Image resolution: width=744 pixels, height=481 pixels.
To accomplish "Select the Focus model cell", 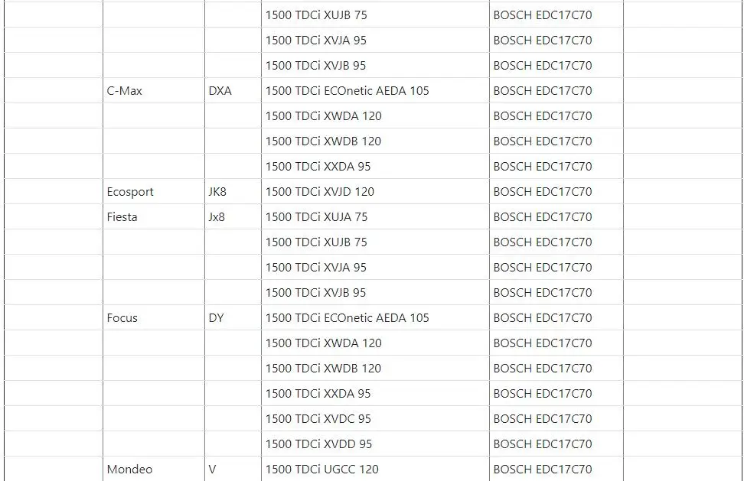I will tap(154, 317).
